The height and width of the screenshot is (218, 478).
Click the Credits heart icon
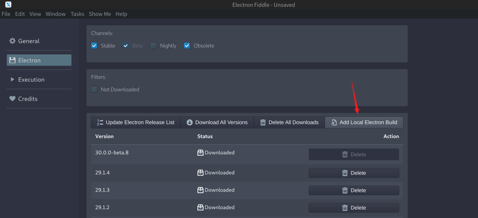pyautogui.click(x=12, y=99)
